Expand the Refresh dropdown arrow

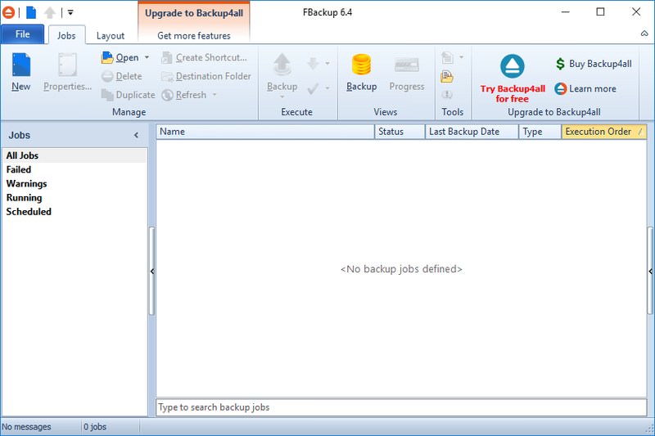tap(215, 95)
